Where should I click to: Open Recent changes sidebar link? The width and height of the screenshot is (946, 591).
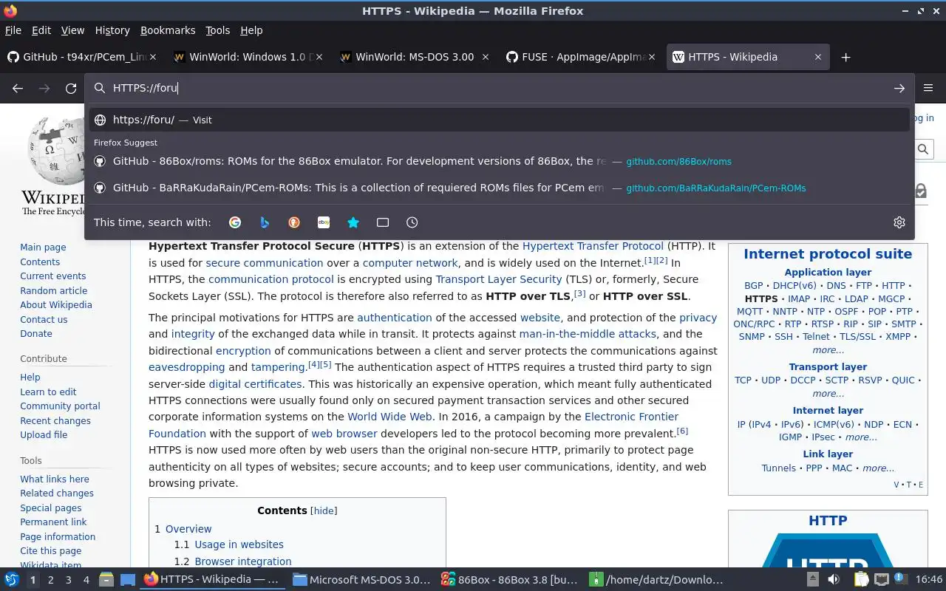coord(55,421)
